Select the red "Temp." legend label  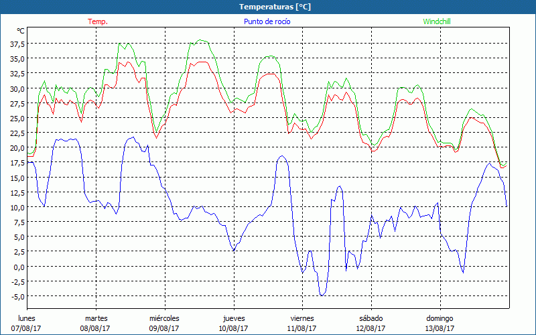click(x=97, y=21)
